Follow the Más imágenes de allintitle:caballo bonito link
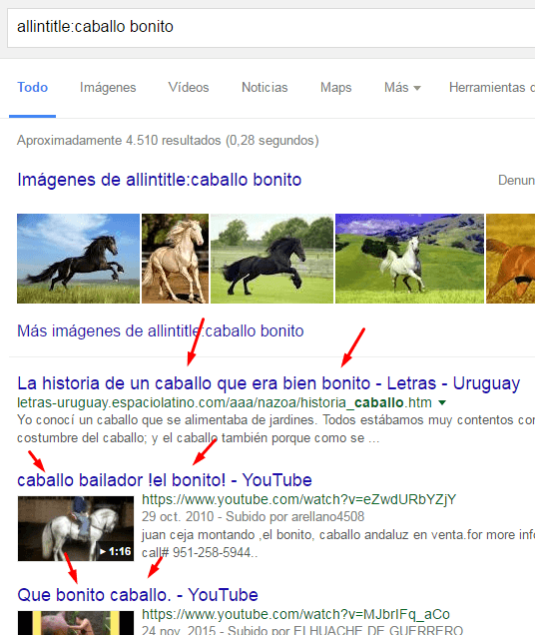 161,330
